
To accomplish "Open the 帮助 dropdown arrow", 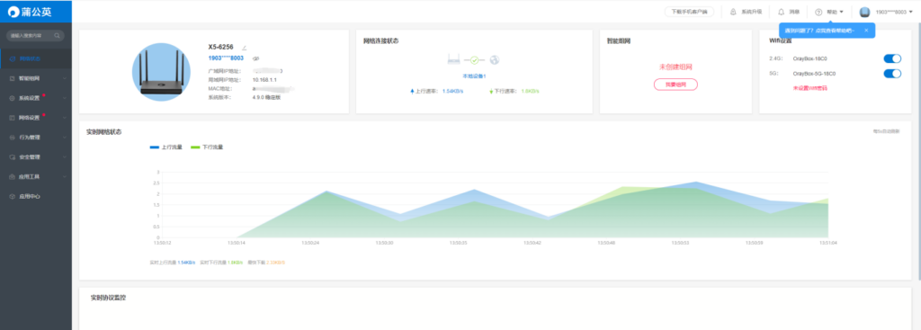I will pos(842,12).
